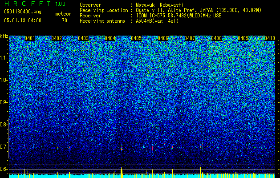Click the 0410 time marker
This screenshot has width=280, height=178.
coord(270,38)
